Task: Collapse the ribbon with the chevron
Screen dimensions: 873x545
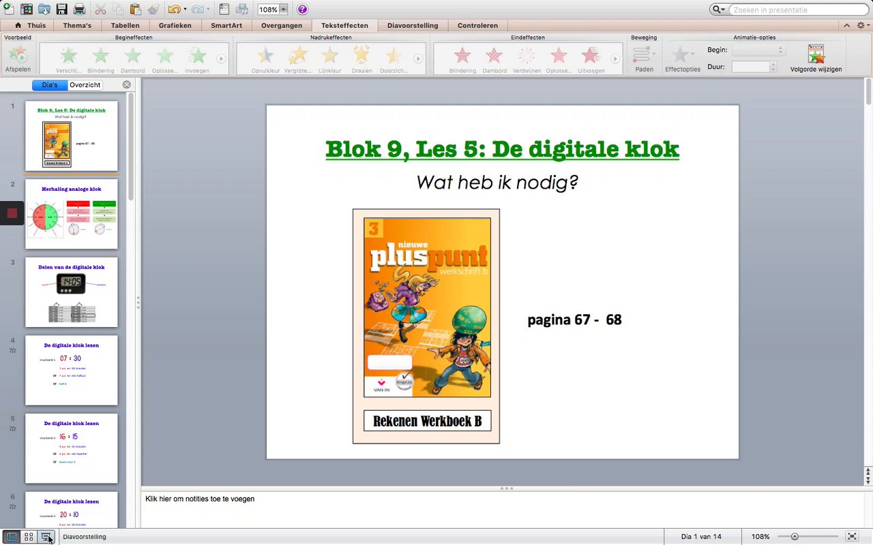Action: 846,25
